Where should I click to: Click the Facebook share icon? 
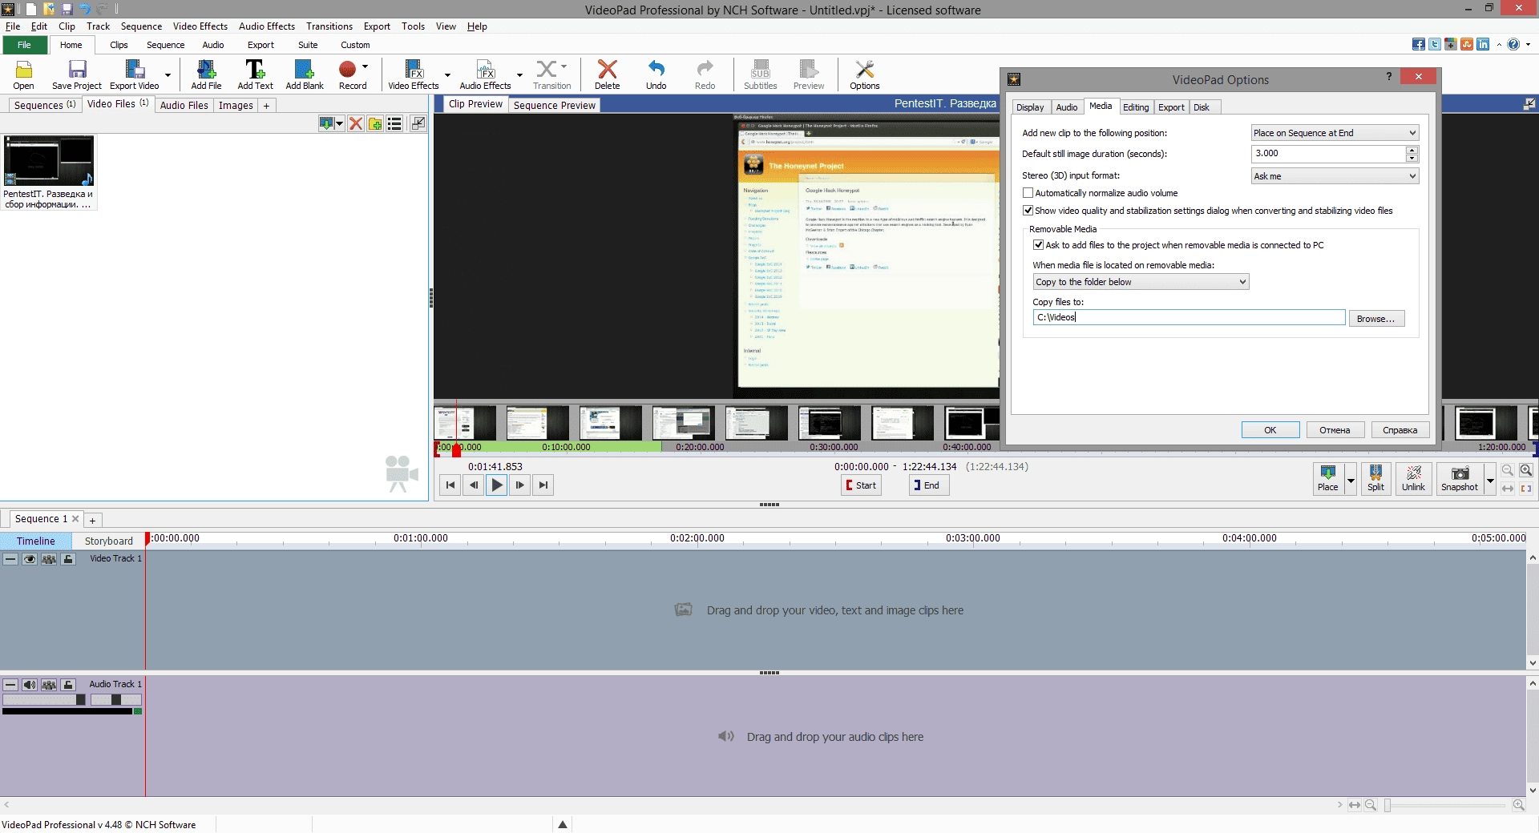1418,44
